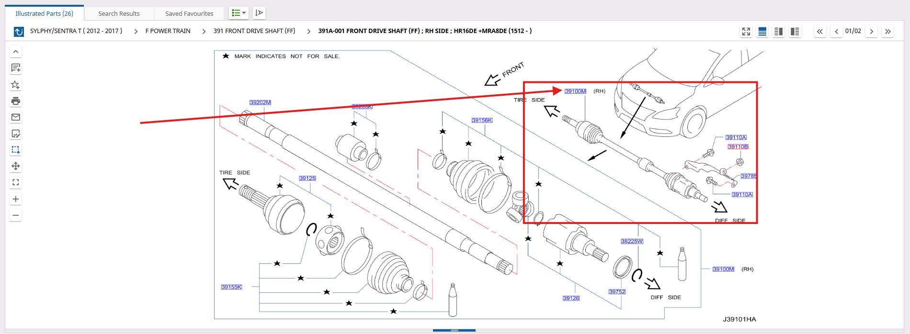Email the illustration via envelope icon
This screenshot has height=334, width=910.
[16, 117]
